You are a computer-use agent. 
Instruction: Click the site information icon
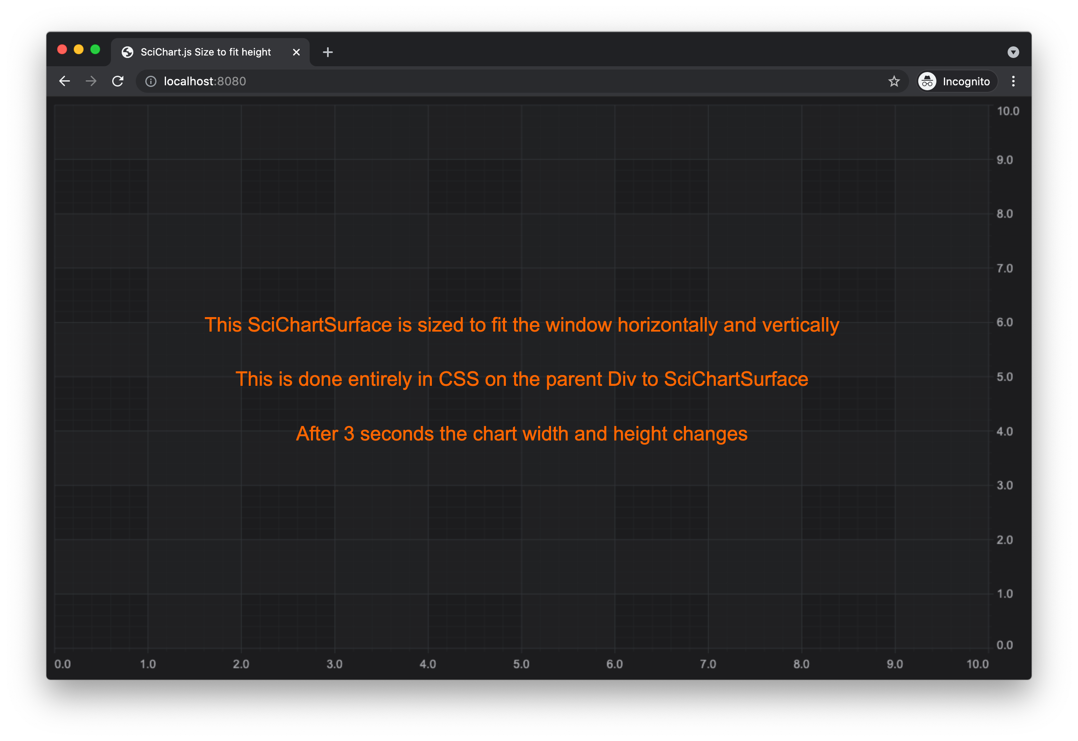[x=151, y=81]
